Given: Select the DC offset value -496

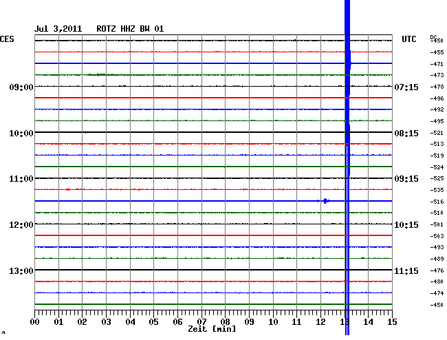Looking at the screenshot, I should 437,98.
